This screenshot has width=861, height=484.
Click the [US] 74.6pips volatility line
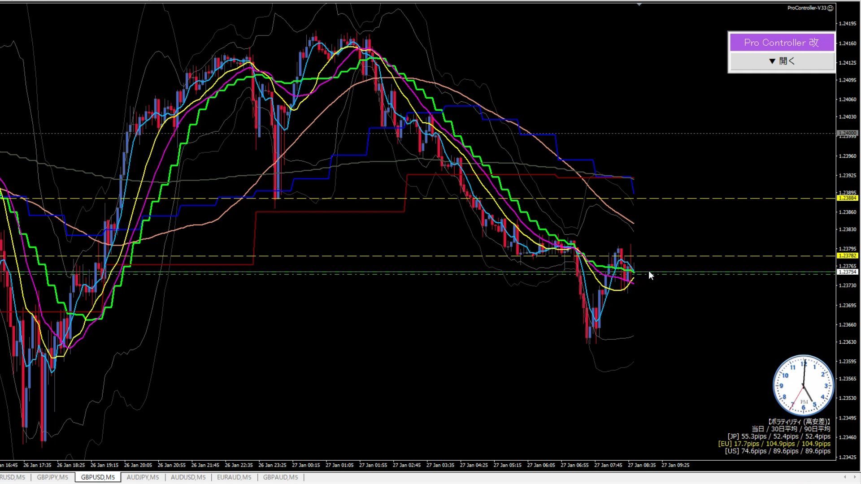[778, 451]
